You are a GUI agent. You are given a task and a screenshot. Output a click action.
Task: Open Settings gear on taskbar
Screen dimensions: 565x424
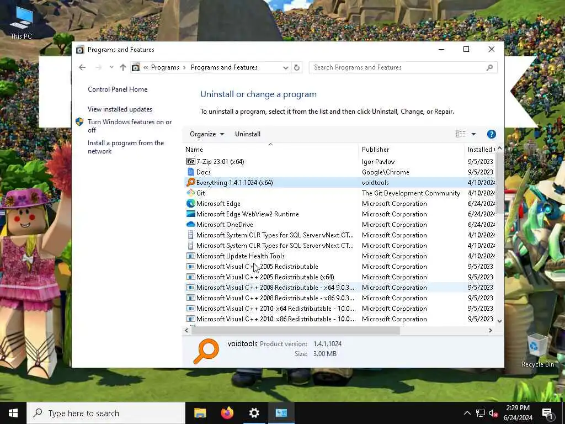[x=254, y=413]
